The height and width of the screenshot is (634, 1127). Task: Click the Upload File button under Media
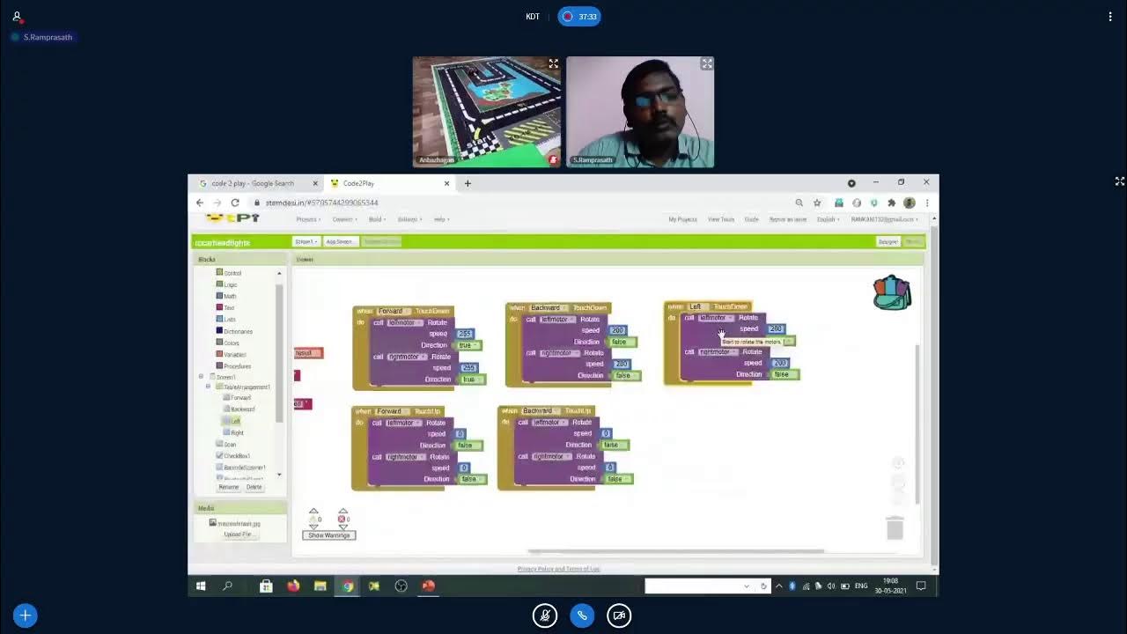click(238, 534)
